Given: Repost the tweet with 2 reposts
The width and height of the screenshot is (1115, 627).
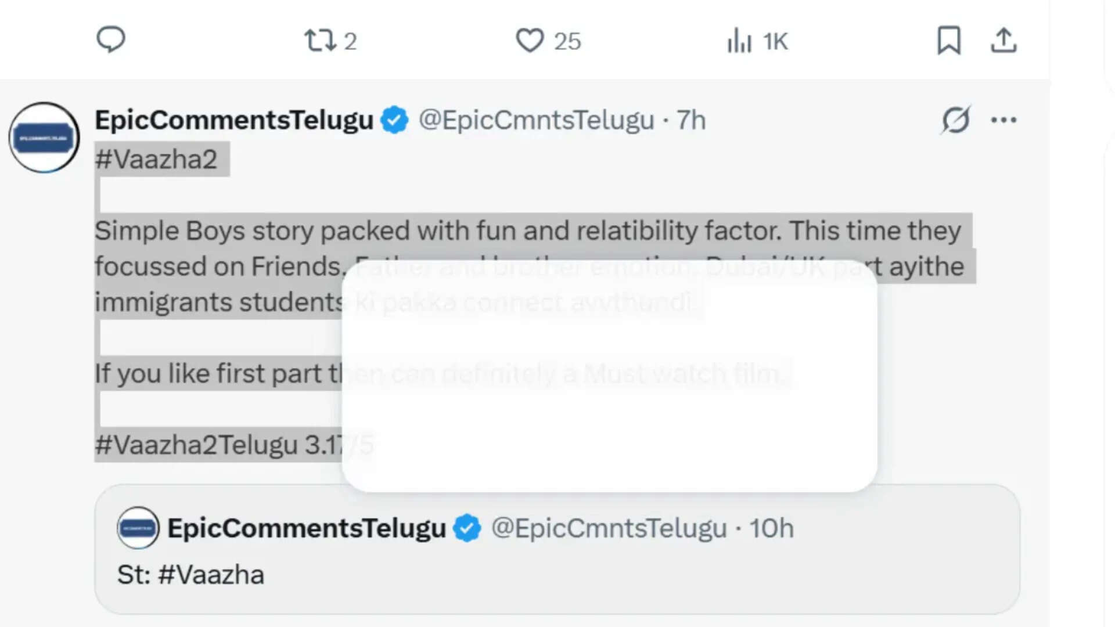Looking at the screenshot, I should pyautogui.click(x=320, y=41).
